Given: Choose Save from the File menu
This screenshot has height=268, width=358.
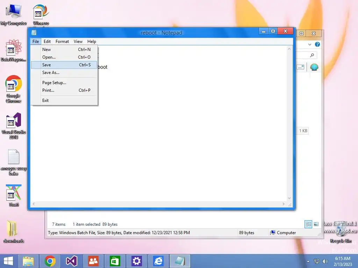Looking at the screenshot, I should click(64, 65).
